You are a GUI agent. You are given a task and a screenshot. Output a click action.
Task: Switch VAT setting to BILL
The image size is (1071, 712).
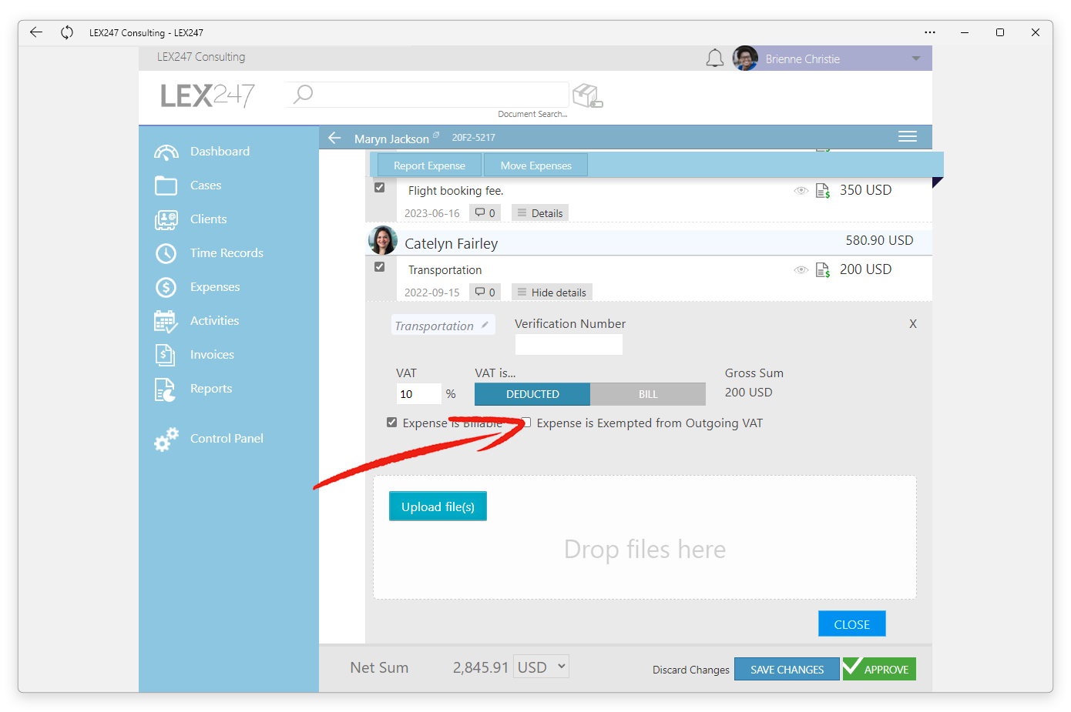point(648,394)
